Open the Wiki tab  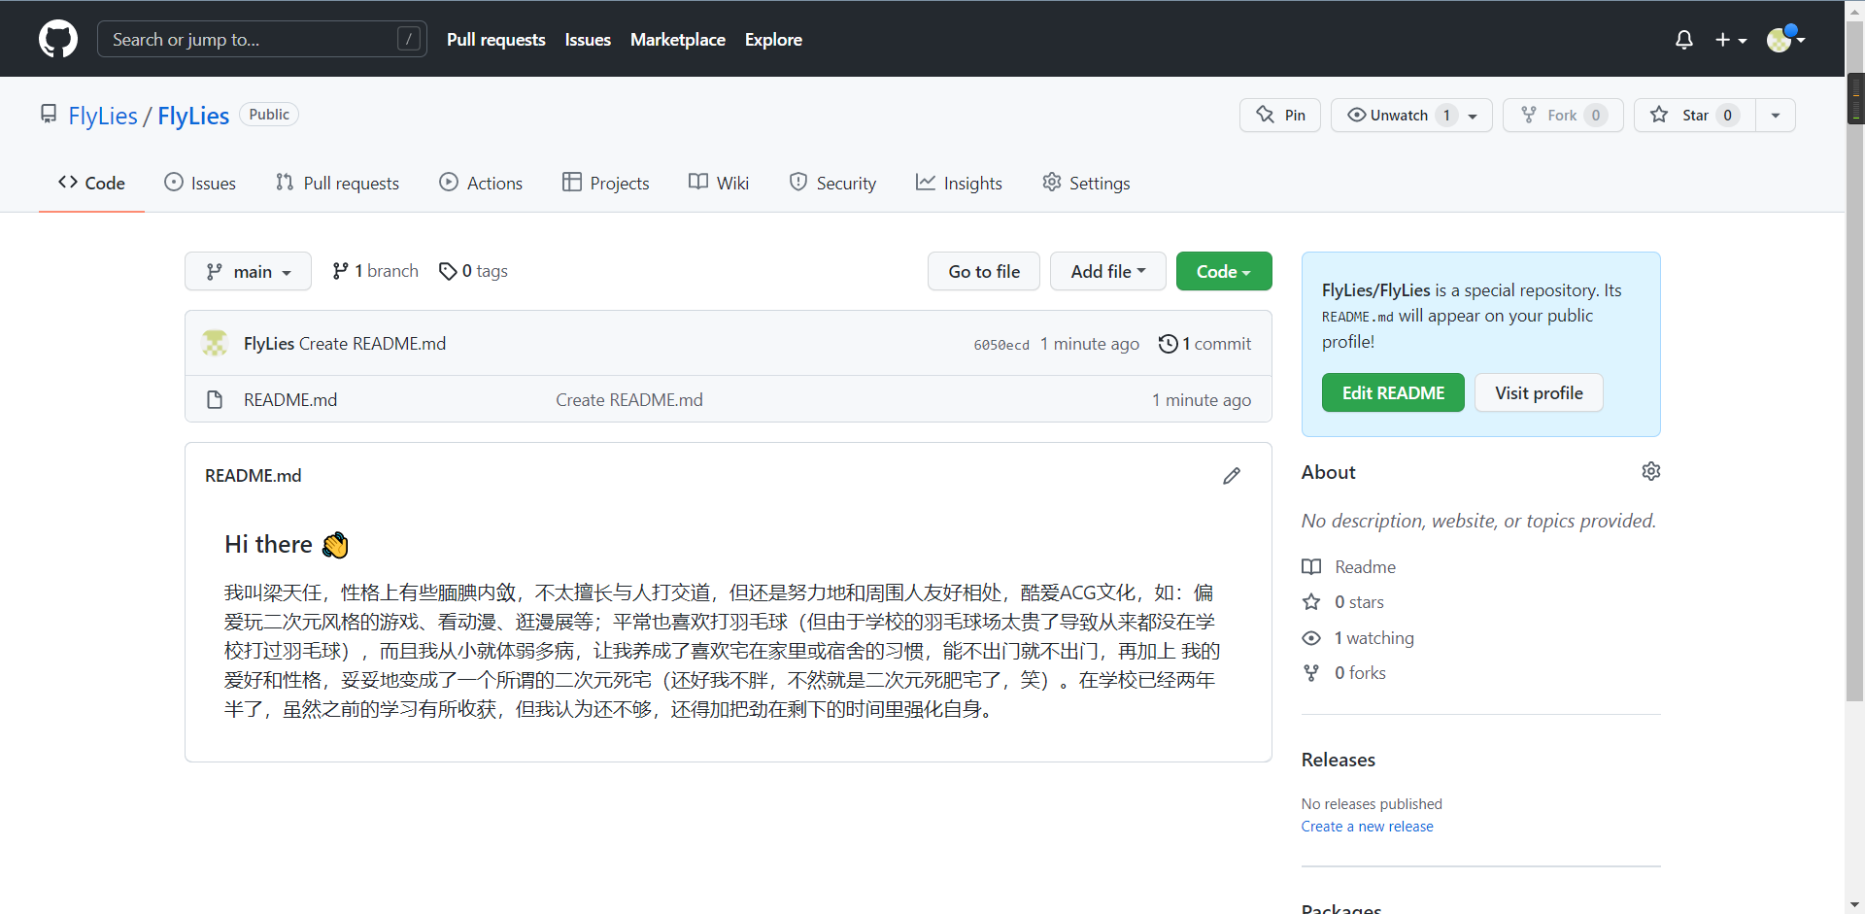click(719, 183)
